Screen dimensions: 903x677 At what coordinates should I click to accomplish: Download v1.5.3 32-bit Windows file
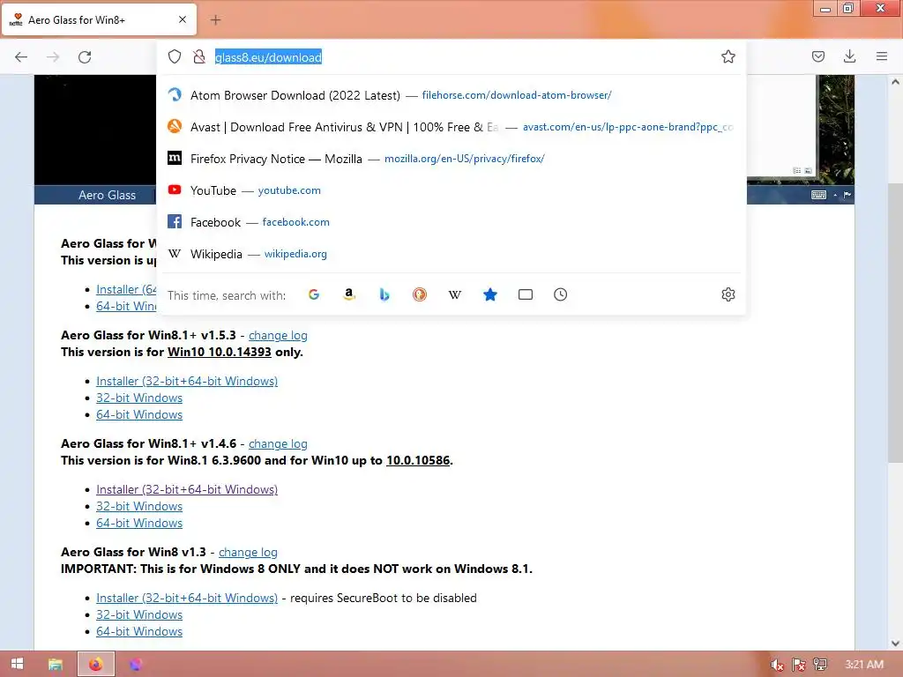(x=139, y=398)
